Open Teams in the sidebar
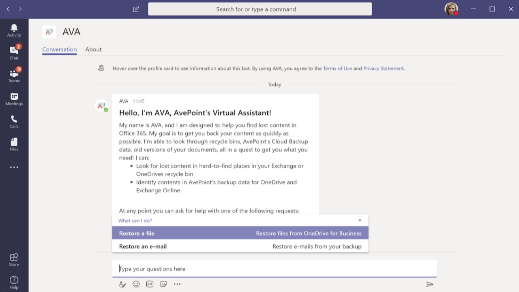519x292 pixels. pos(14,75)
